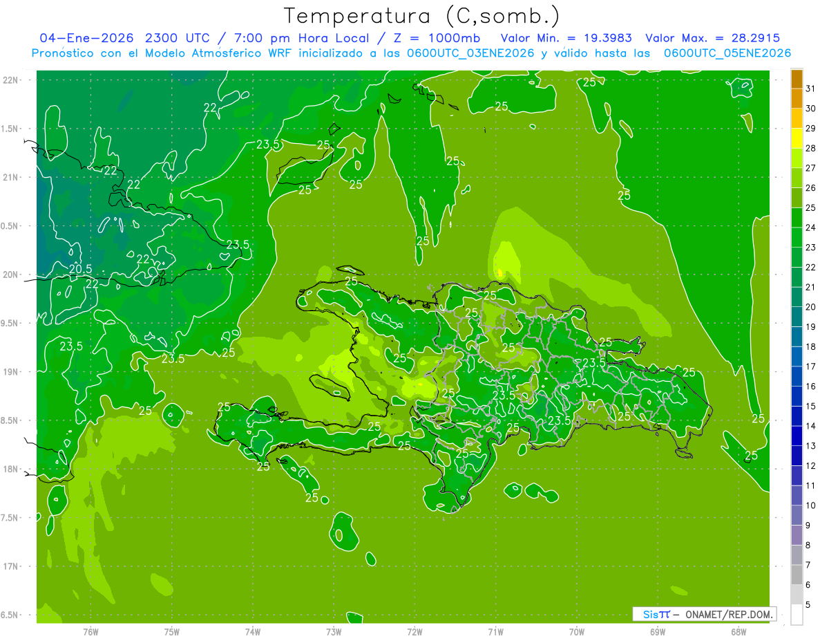Click the '69W' longitude axis label
Image resolution: width=829 pixels, height=641 pixels.
pyautogui.click(x=658, y=631)
